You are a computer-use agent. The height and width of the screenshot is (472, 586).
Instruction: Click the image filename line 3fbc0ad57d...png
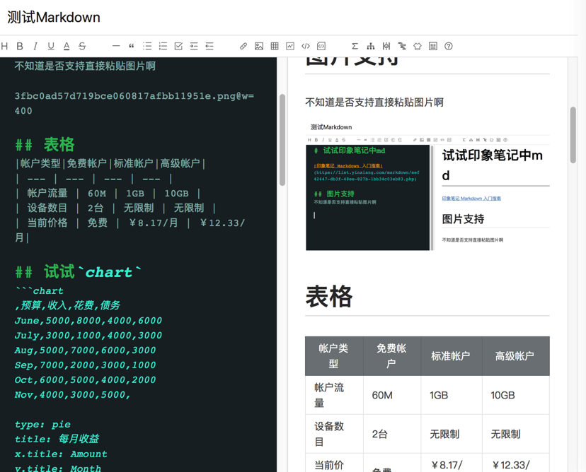pyautogui.click(x=134, y=103)
